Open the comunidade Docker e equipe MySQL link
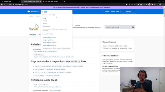 pos(46,51)
